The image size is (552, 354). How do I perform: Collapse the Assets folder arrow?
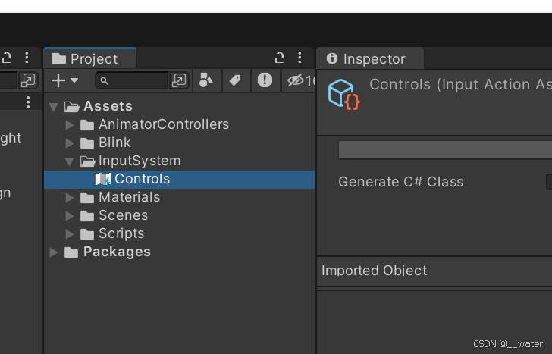pos(54,107)
